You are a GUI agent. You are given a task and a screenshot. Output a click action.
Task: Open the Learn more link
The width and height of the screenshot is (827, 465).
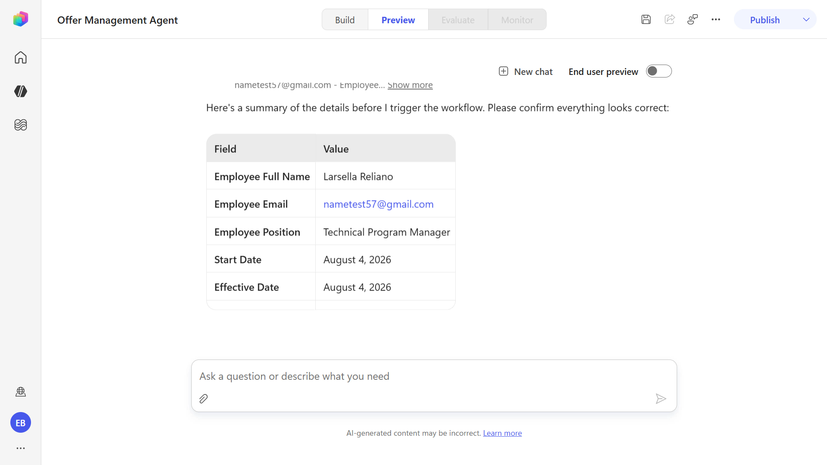tap(502, 433)
